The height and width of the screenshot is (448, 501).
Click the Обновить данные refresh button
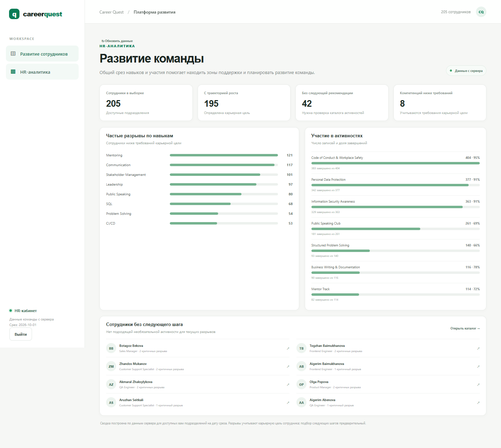117,41
